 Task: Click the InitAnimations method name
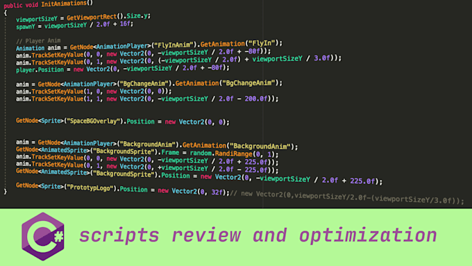(64, 4)
